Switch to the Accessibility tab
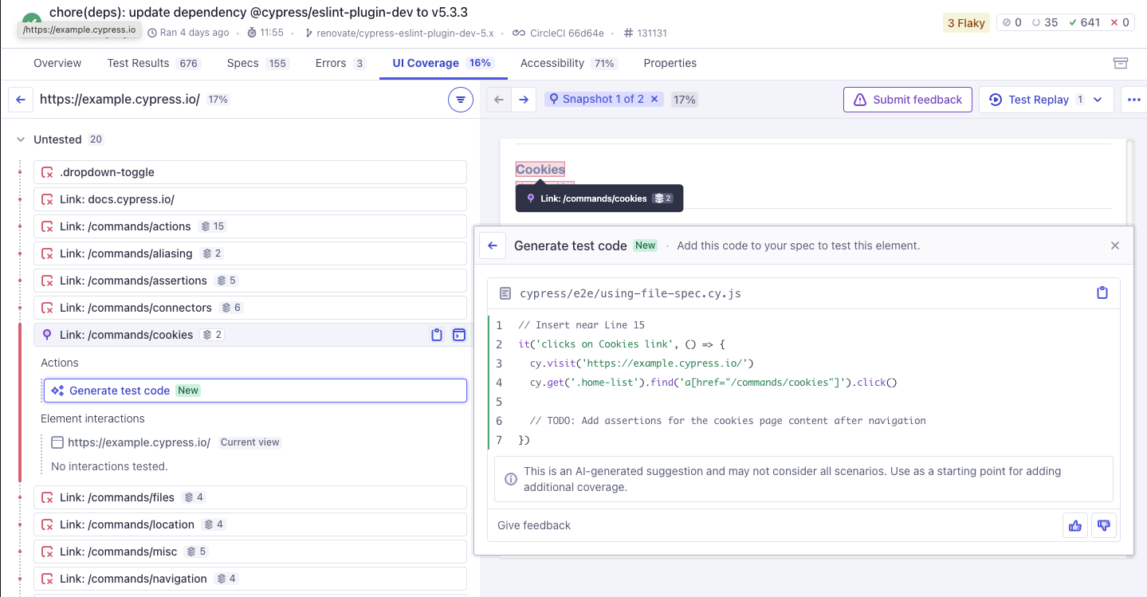 click(x=568, y=63)
